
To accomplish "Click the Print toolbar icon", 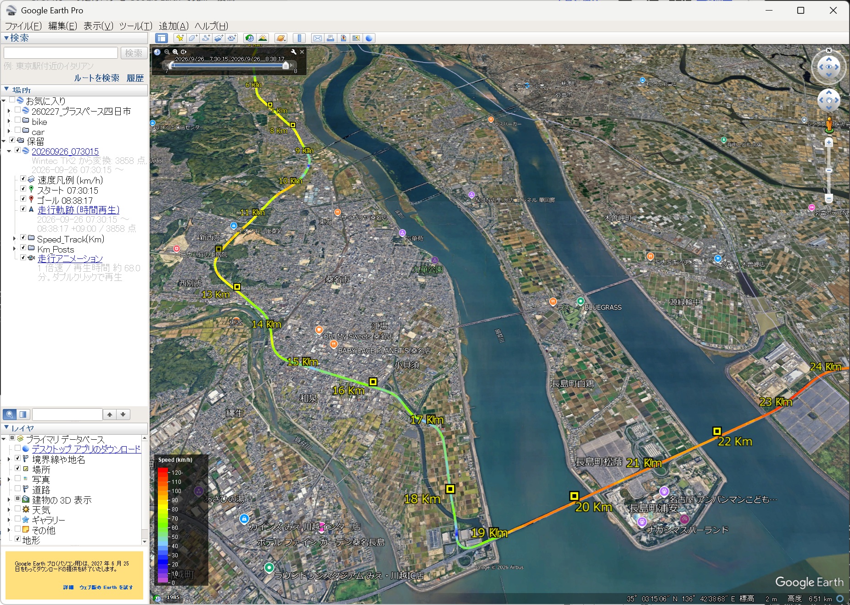I will coord(330,38).
